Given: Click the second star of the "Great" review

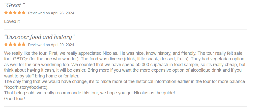Looking at the screenshot, I should (x=10, y=13).
